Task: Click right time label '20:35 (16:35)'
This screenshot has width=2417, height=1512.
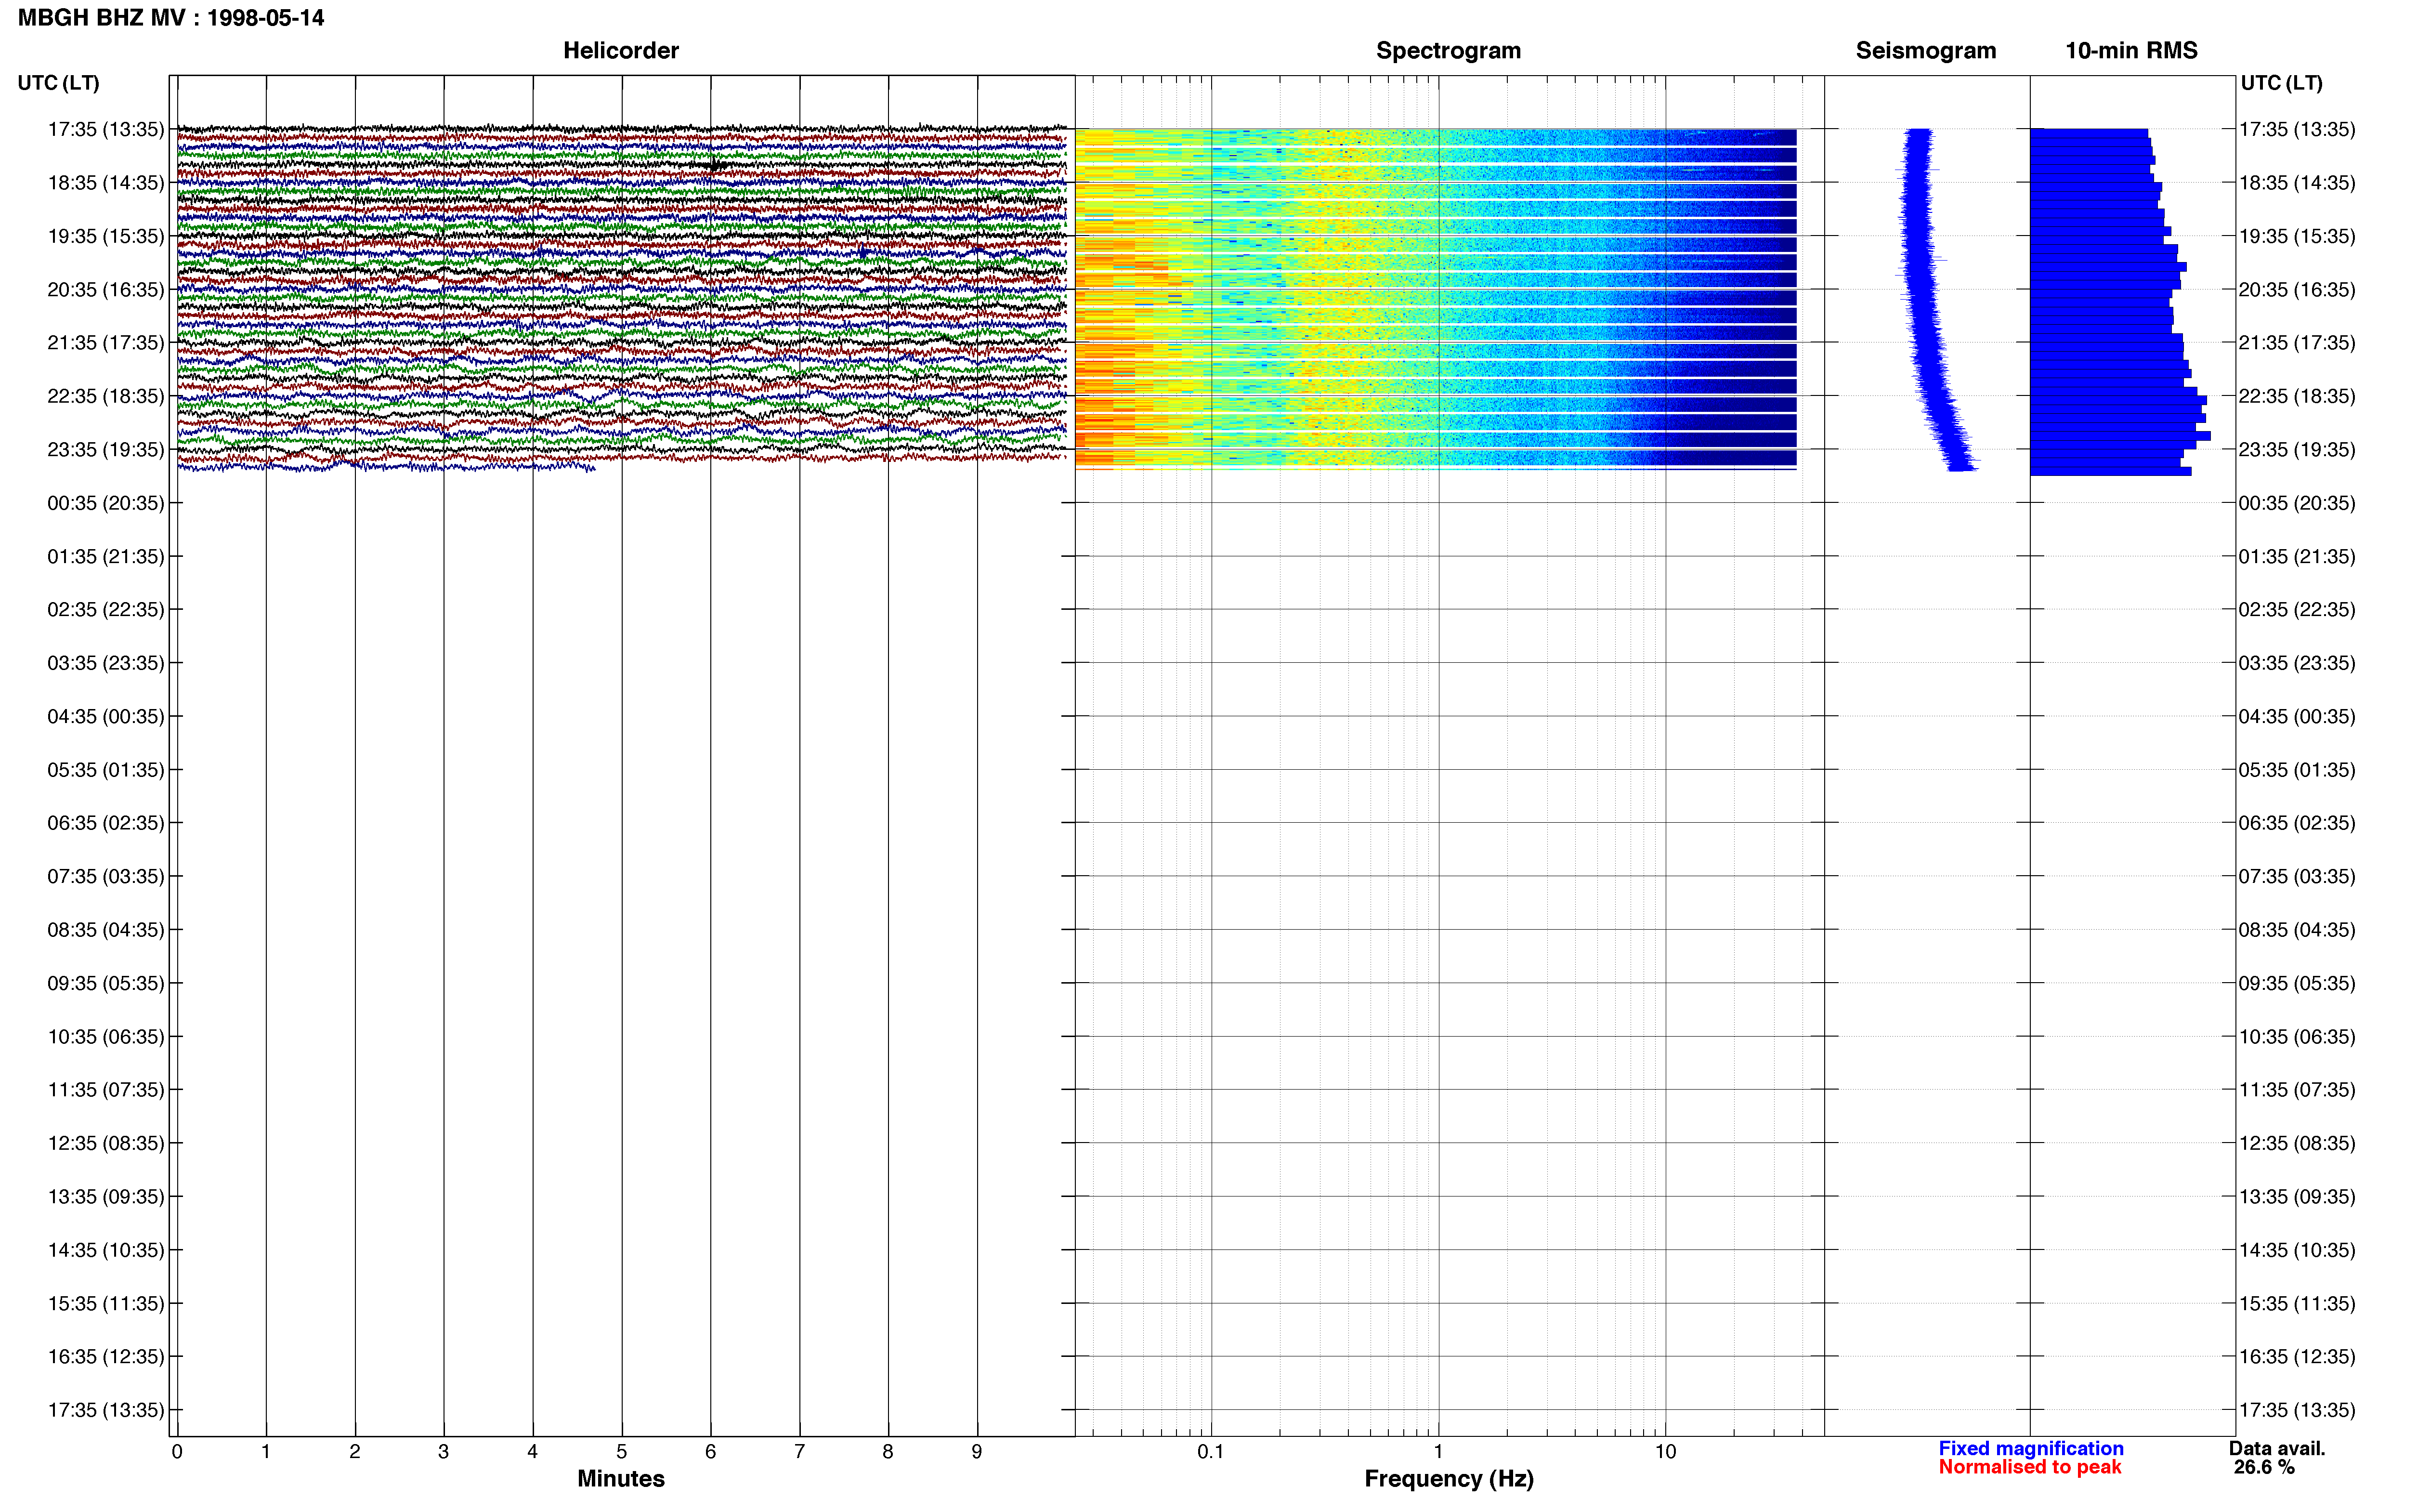Action: coord(2297,290)
